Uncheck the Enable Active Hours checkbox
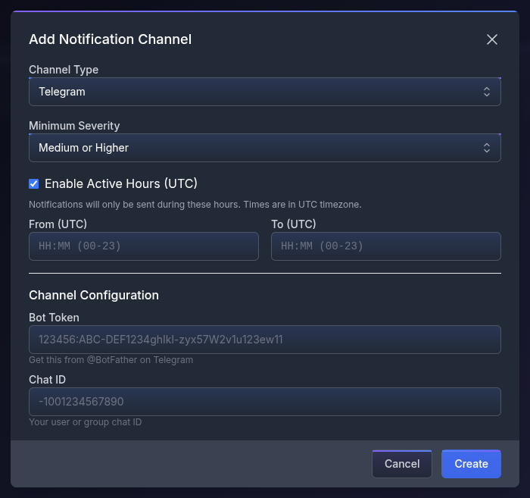The image size is (530, 498). coord(34,183)
